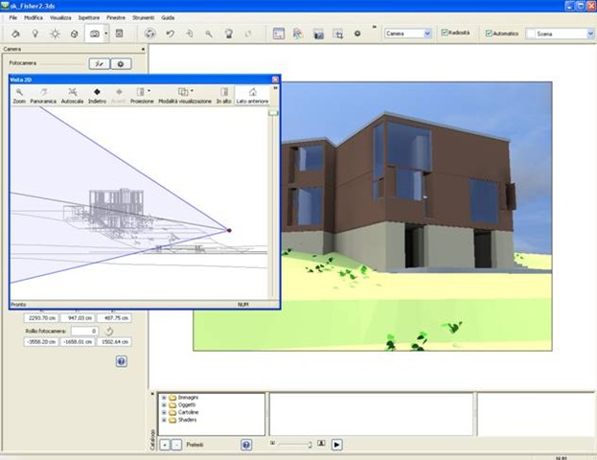This screenshot has height=460, width=597.
Task: Click the light bulb icon in main toolbar
Action: [x=34, y=34]
